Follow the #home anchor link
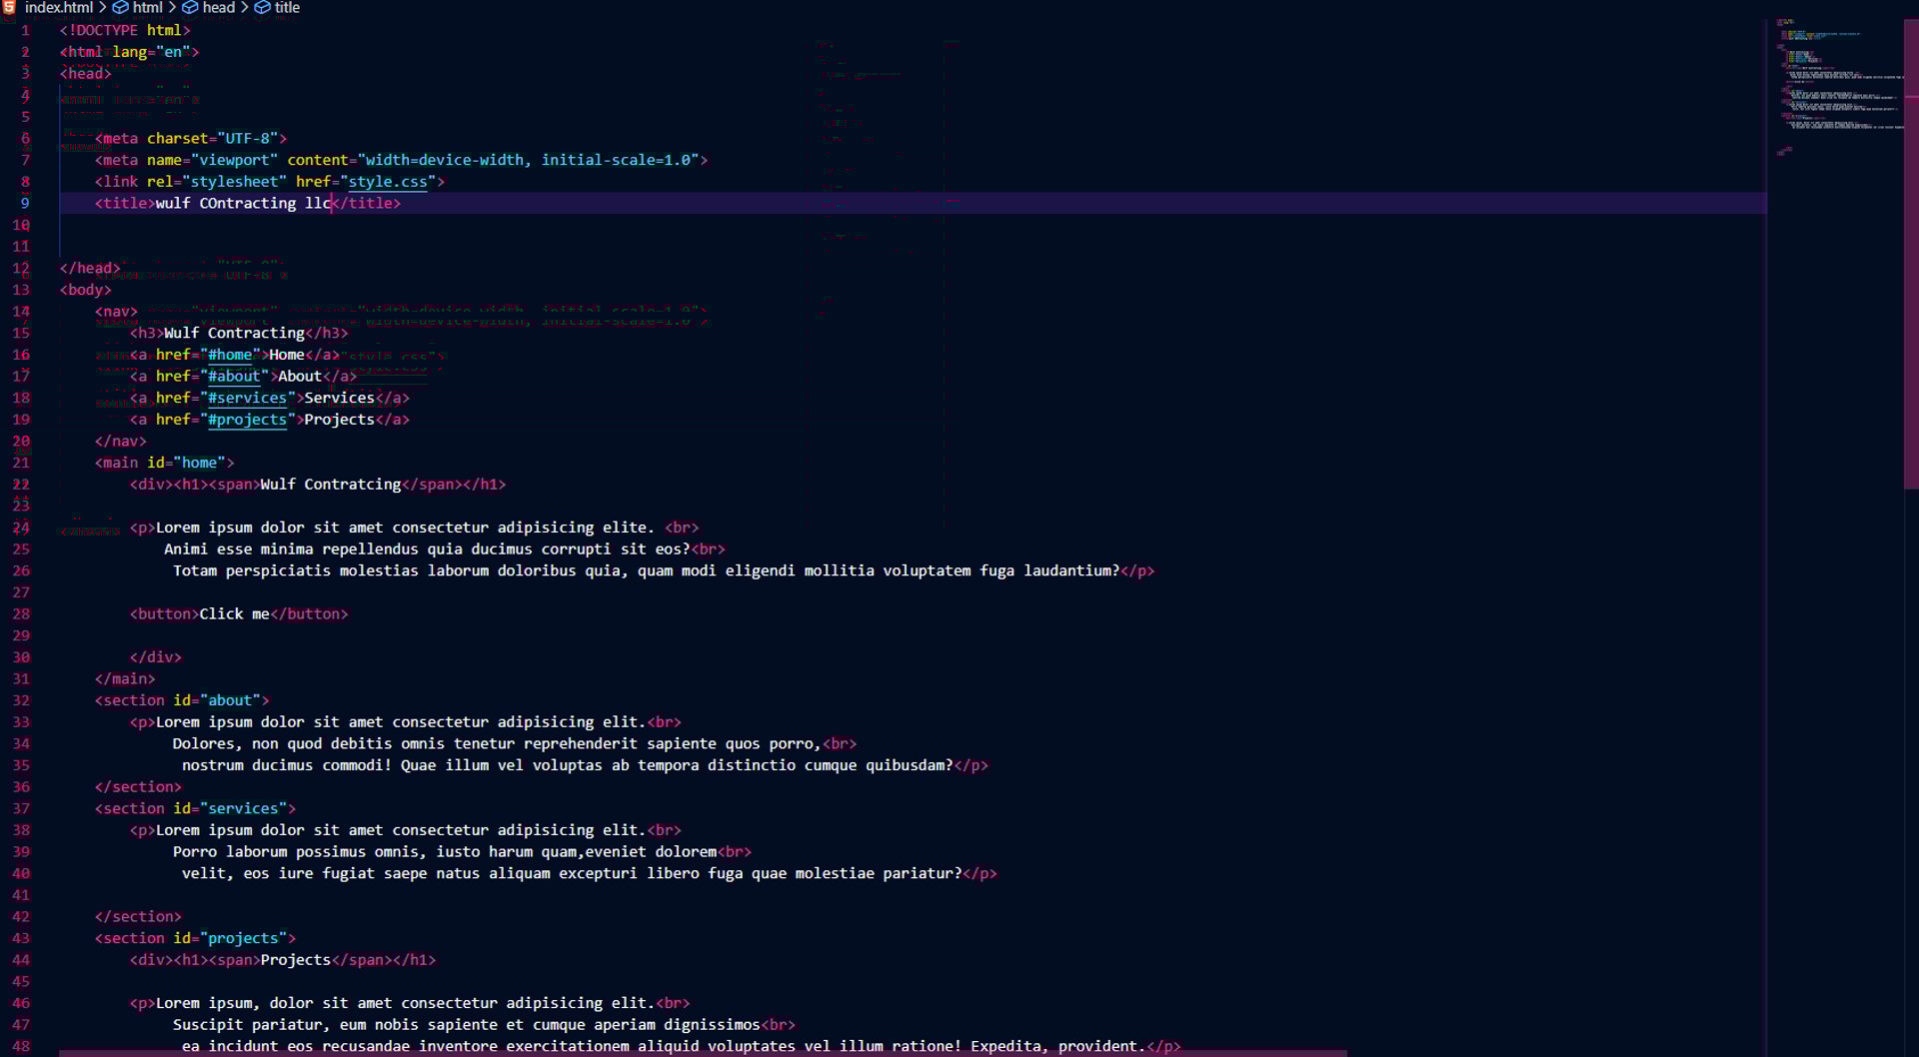The width and height of the screenshot is (1919, 1057). (x=230, y=355)
